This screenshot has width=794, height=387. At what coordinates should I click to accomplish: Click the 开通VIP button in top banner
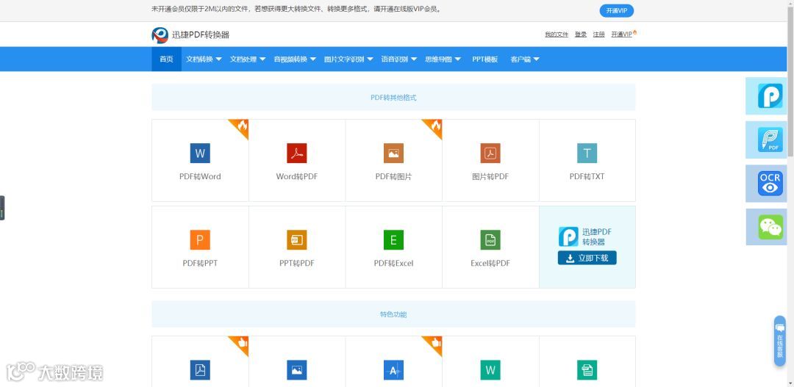point(616,10)
